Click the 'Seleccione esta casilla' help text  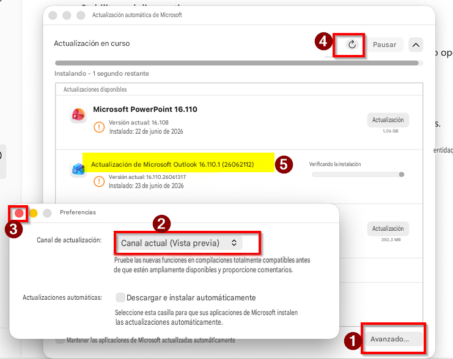click(206, 317)
